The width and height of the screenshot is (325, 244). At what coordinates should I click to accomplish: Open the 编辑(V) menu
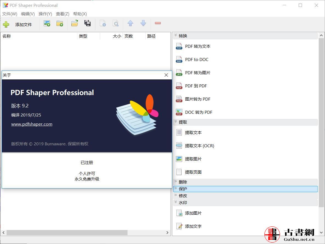(28, 14)
